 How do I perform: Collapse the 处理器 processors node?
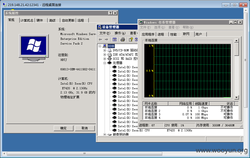point(105,63)
